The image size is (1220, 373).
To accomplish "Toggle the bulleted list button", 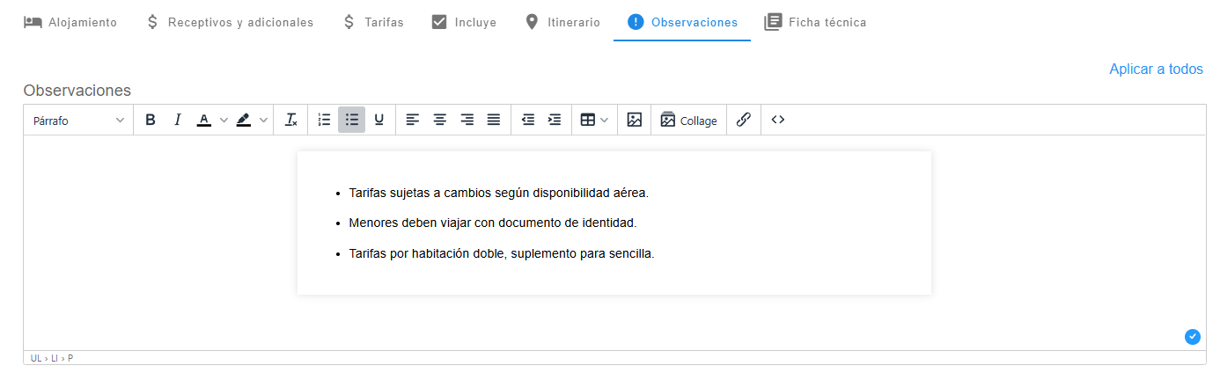I will [351, 120].
